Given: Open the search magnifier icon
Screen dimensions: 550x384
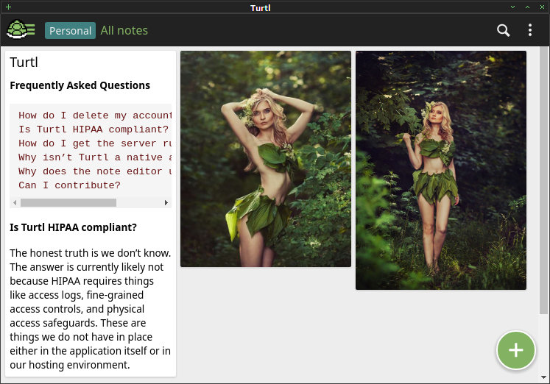Looking at the screenshot, I should pyautogui.click(x=503, y=30).
